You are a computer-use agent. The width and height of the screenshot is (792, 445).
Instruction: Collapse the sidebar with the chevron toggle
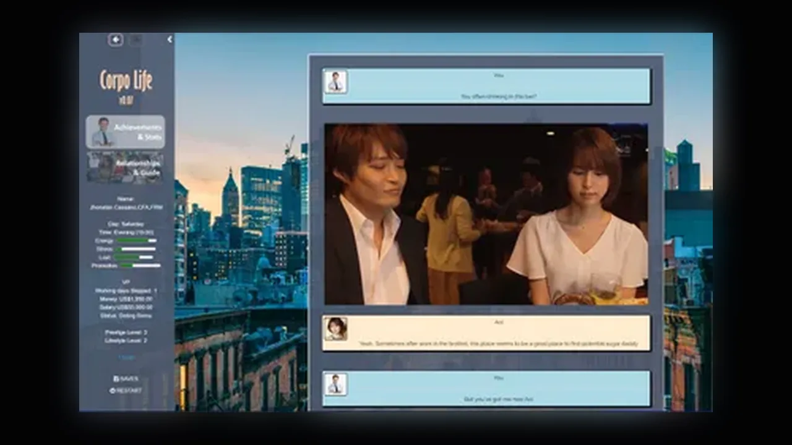point(170,40)
